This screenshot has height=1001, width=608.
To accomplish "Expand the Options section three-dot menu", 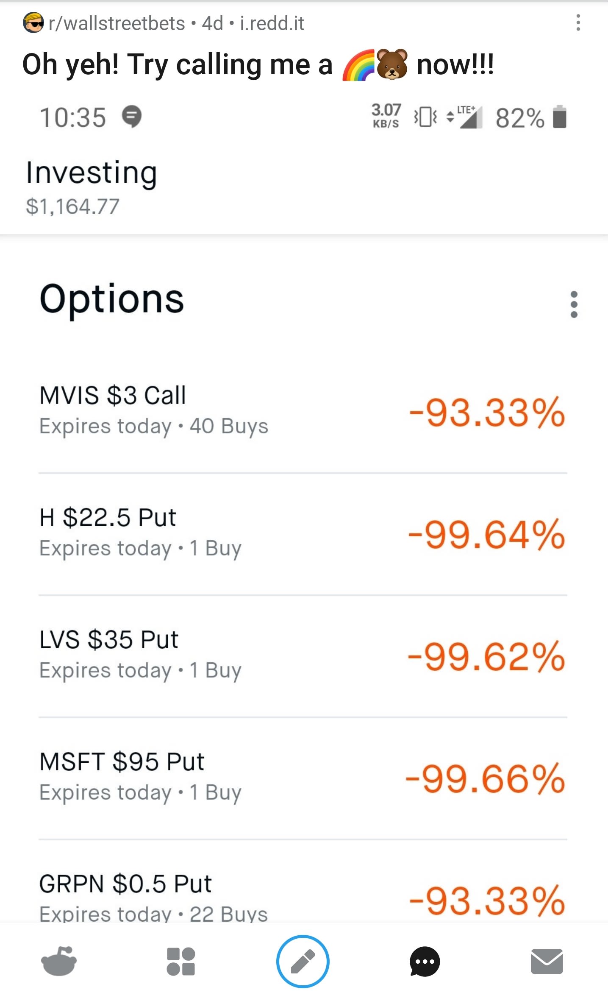I will [x=574, y=304].
